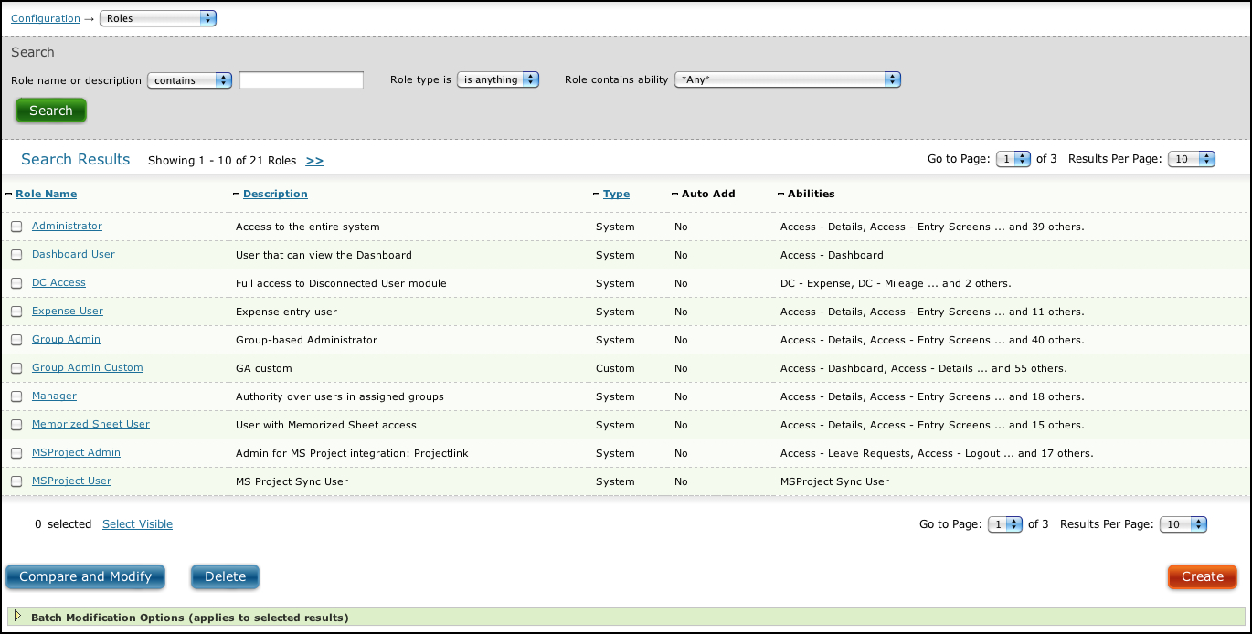Click the 'Access - Dashboard' abilities cell
1252x634 pixels.
[832, 255]
